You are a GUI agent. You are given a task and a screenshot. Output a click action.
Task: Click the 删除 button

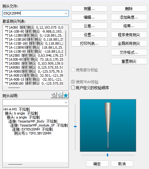point(129,9)
